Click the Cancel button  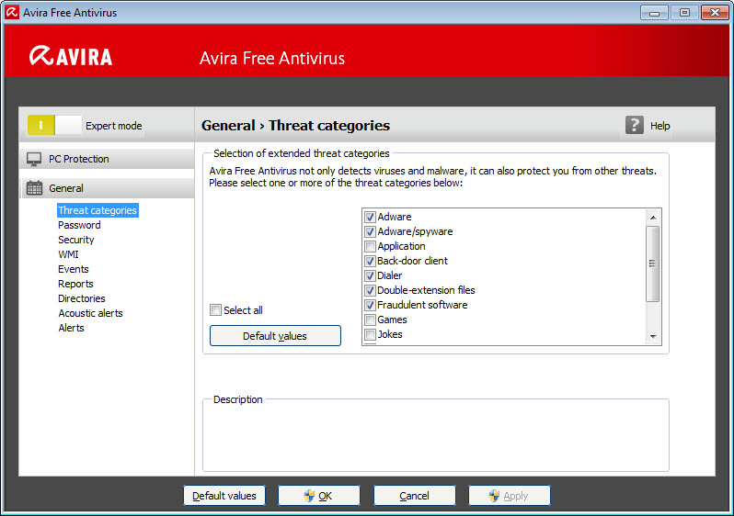[414, 496]
